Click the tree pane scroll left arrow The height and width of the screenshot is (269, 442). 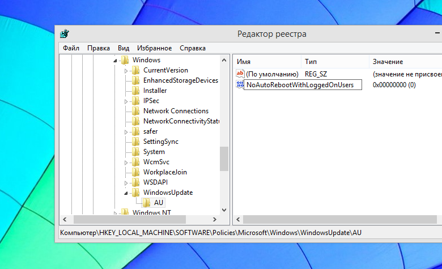coord(65,219)
